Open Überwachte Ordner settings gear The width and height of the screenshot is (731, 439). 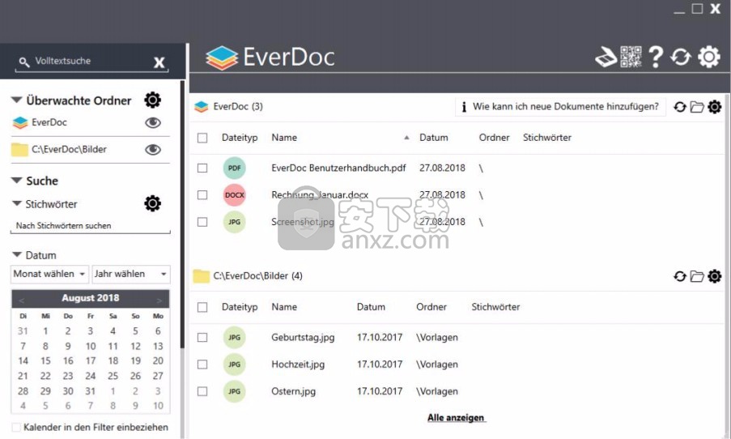point(152,100)
